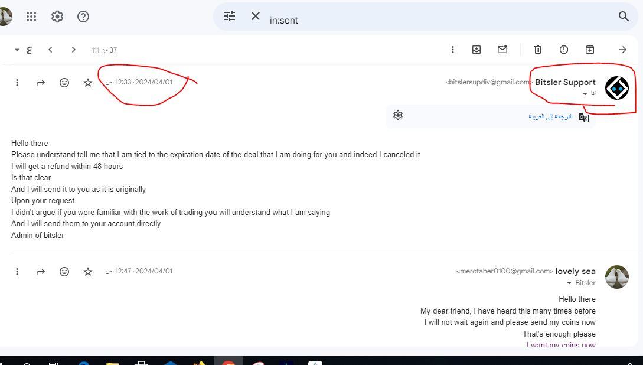The height and width of the screenshot is (365, 643).
Task: Open more options menu for lovely sea message
Action: [x=17, y=272]
